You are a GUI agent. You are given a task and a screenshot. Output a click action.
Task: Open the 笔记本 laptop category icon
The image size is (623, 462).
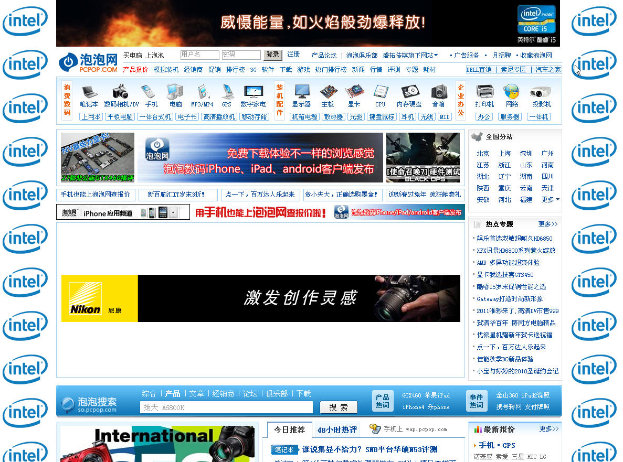tap(89, 92)
